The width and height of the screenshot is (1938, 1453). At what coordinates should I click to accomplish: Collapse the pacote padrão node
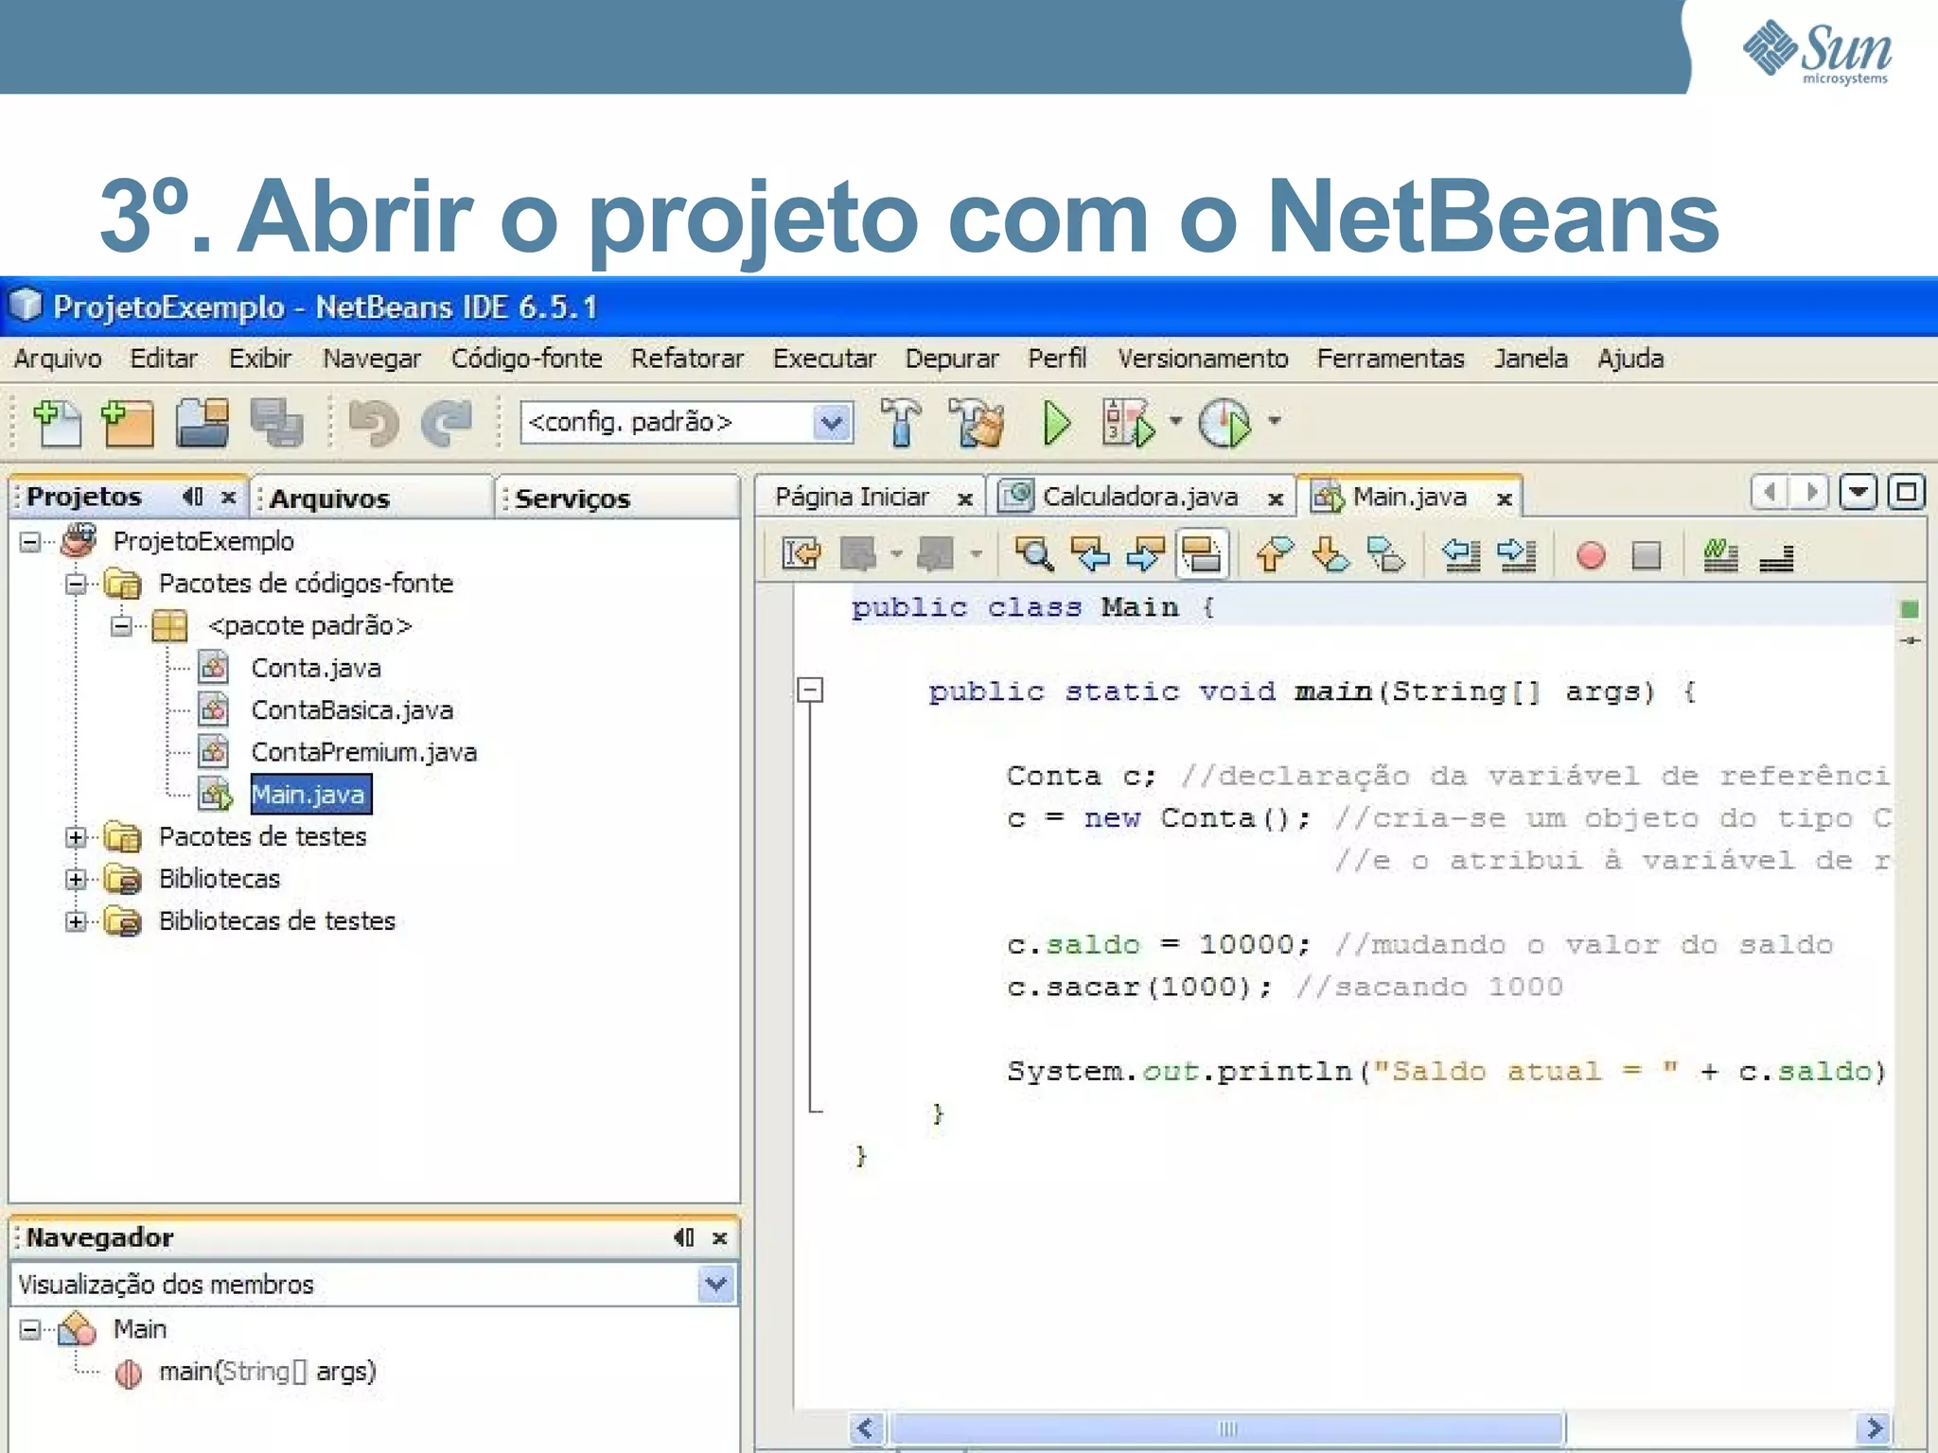click(x=121, y=625)
